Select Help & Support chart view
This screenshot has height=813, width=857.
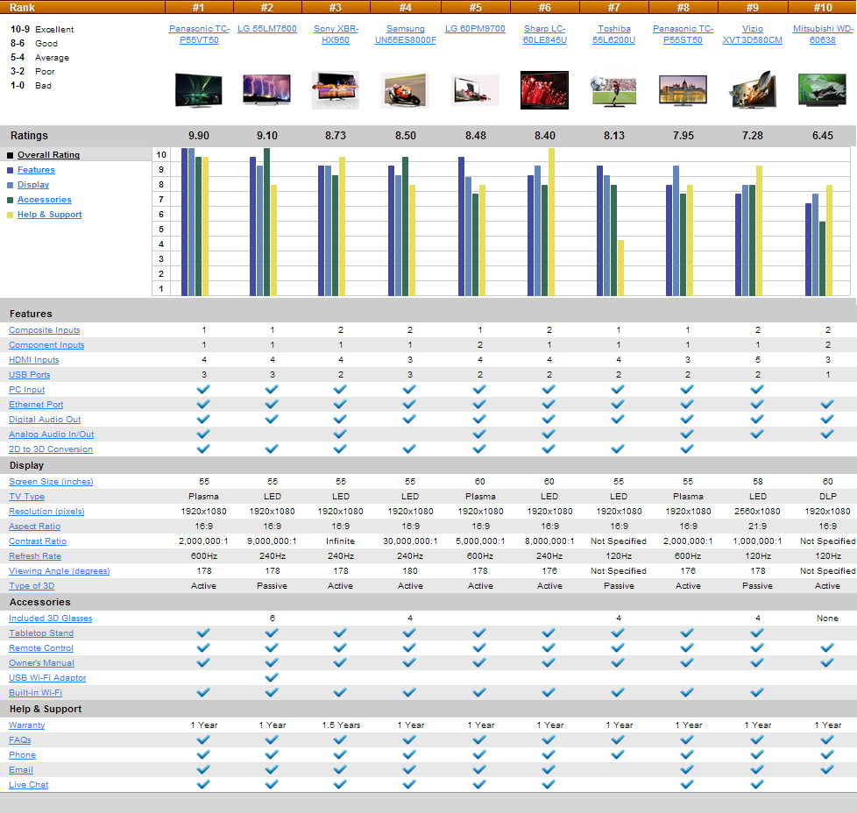pos(50,214)
